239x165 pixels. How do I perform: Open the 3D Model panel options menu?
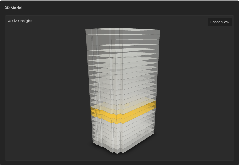point(182,8)
